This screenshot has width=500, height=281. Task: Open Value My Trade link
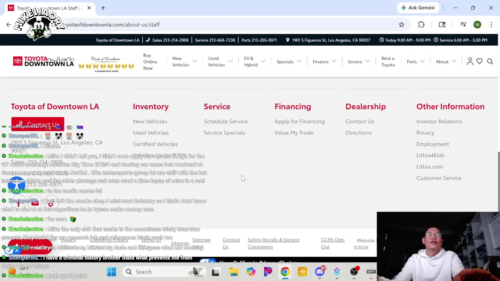294,133
